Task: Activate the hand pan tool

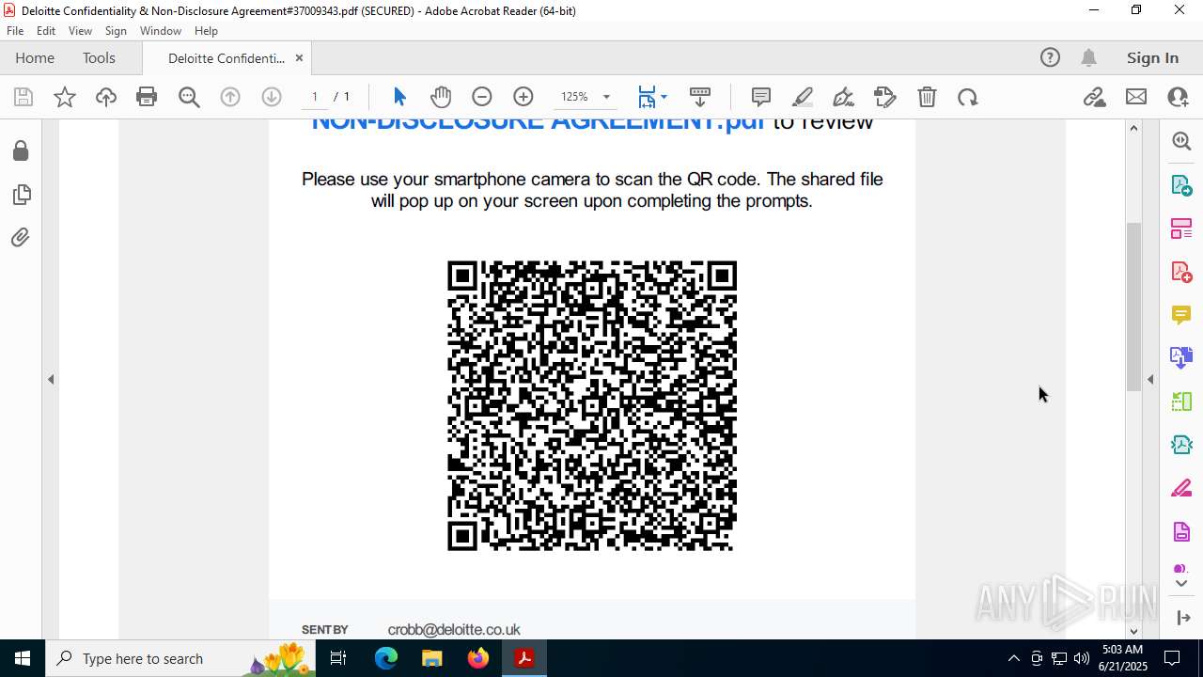Action: 441,97
